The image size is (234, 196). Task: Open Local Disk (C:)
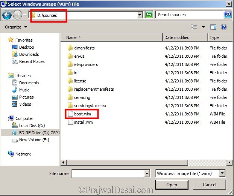point(32,126)
